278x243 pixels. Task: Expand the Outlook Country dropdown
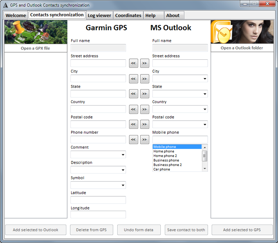tap(205, 109)
